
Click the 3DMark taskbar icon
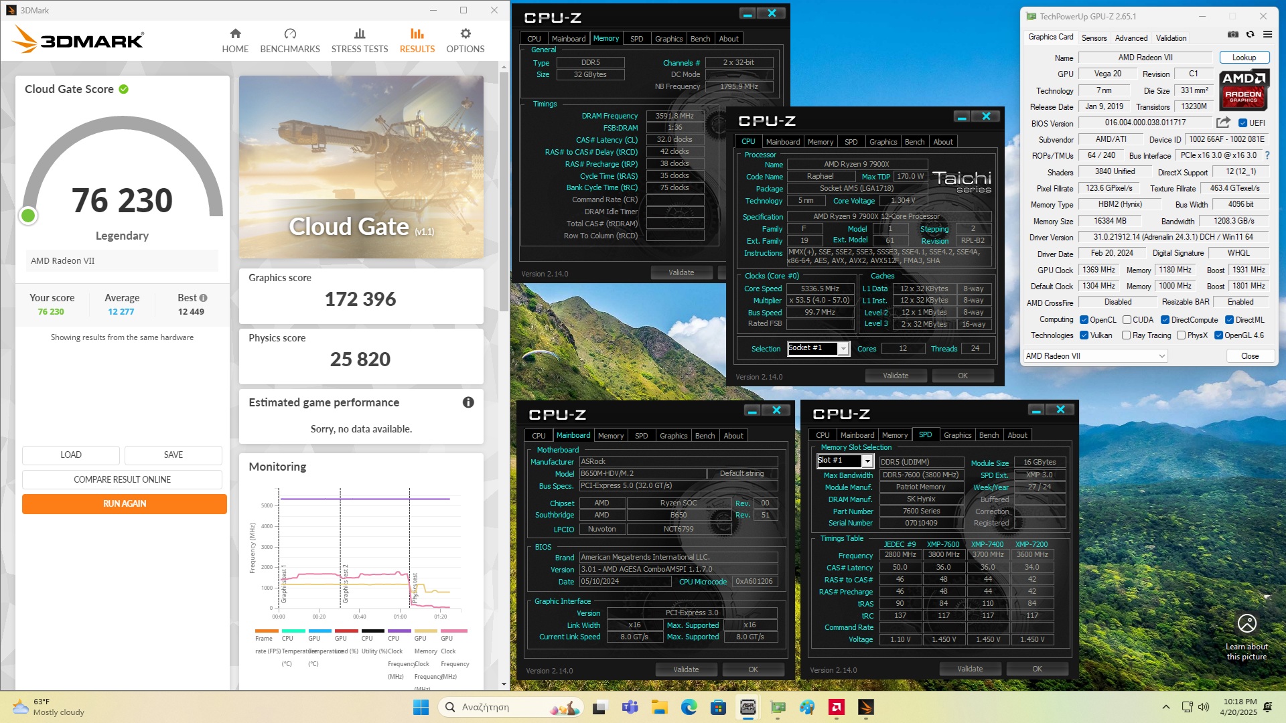(x=866, y=707)
